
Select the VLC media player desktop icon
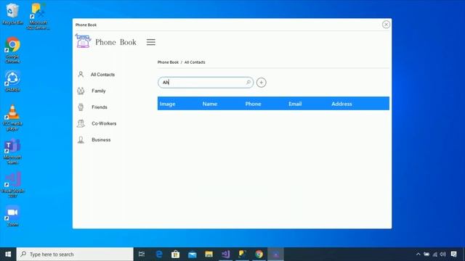click(12, 117)
